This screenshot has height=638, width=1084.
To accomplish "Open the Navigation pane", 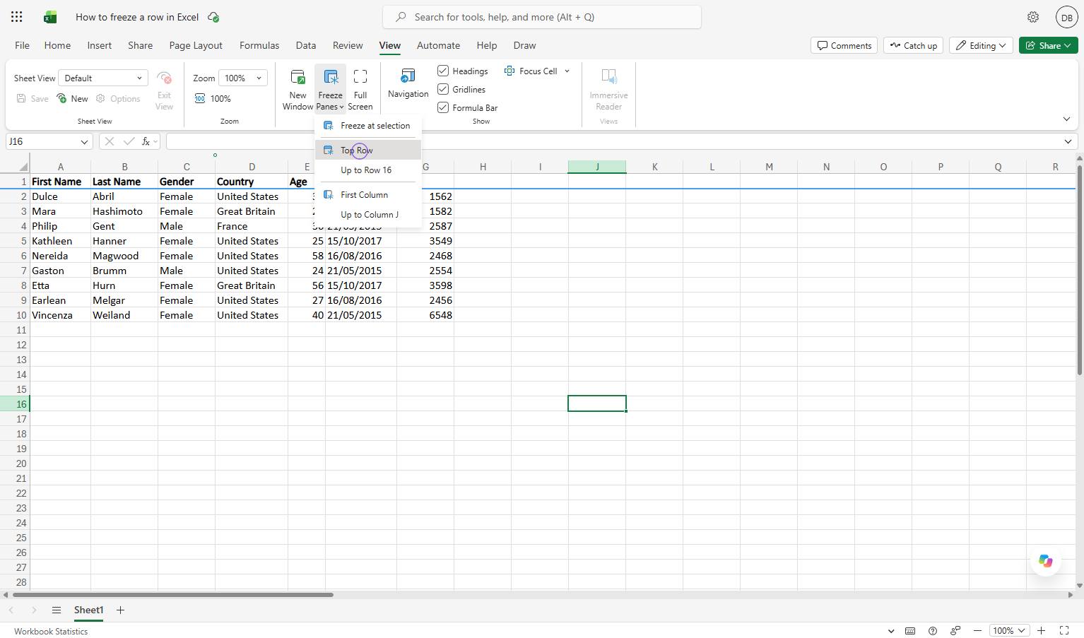I will (408, 83).
